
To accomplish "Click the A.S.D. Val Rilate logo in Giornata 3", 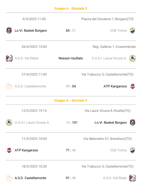I will (x=9, y=58).
